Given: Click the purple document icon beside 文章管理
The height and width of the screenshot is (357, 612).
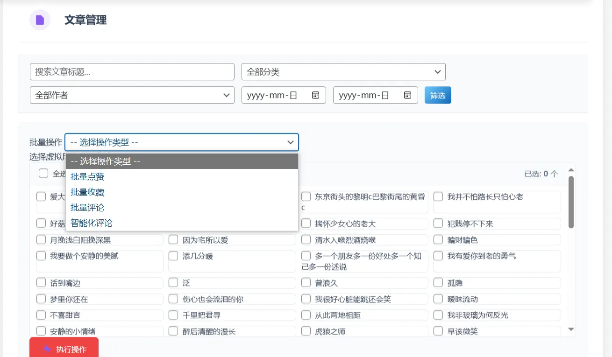Looking at the screenshot, I should click(40, 20).
